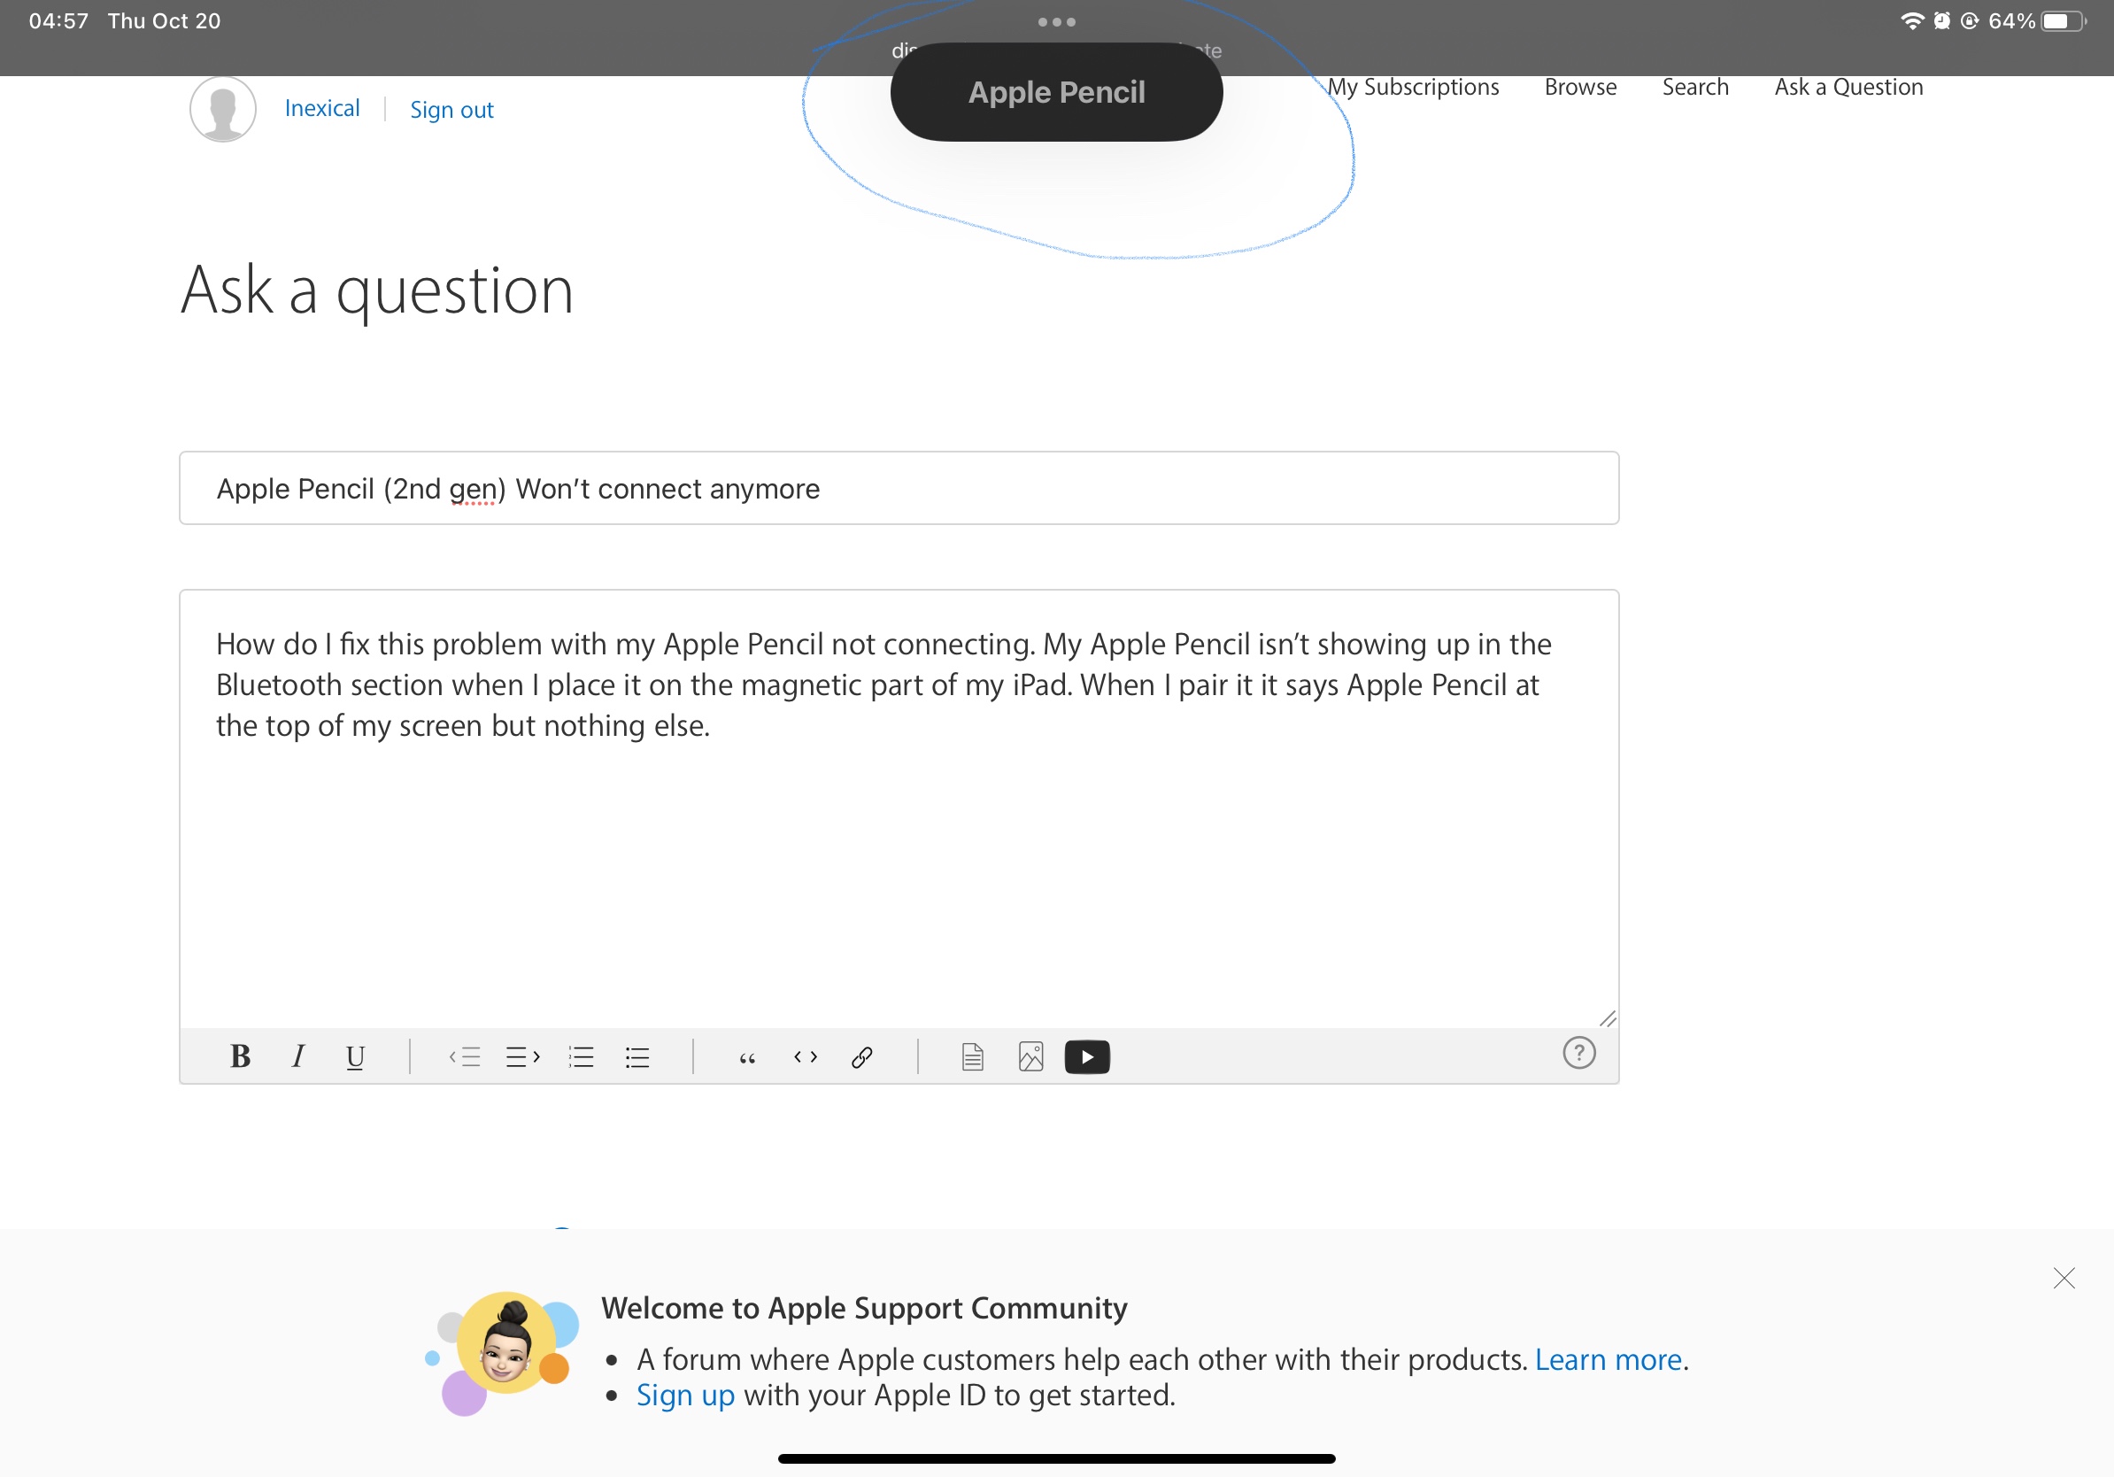Screen dimensions: 2114x1477
Task: Insert an image into the post
Action: click(1030, 1056)
